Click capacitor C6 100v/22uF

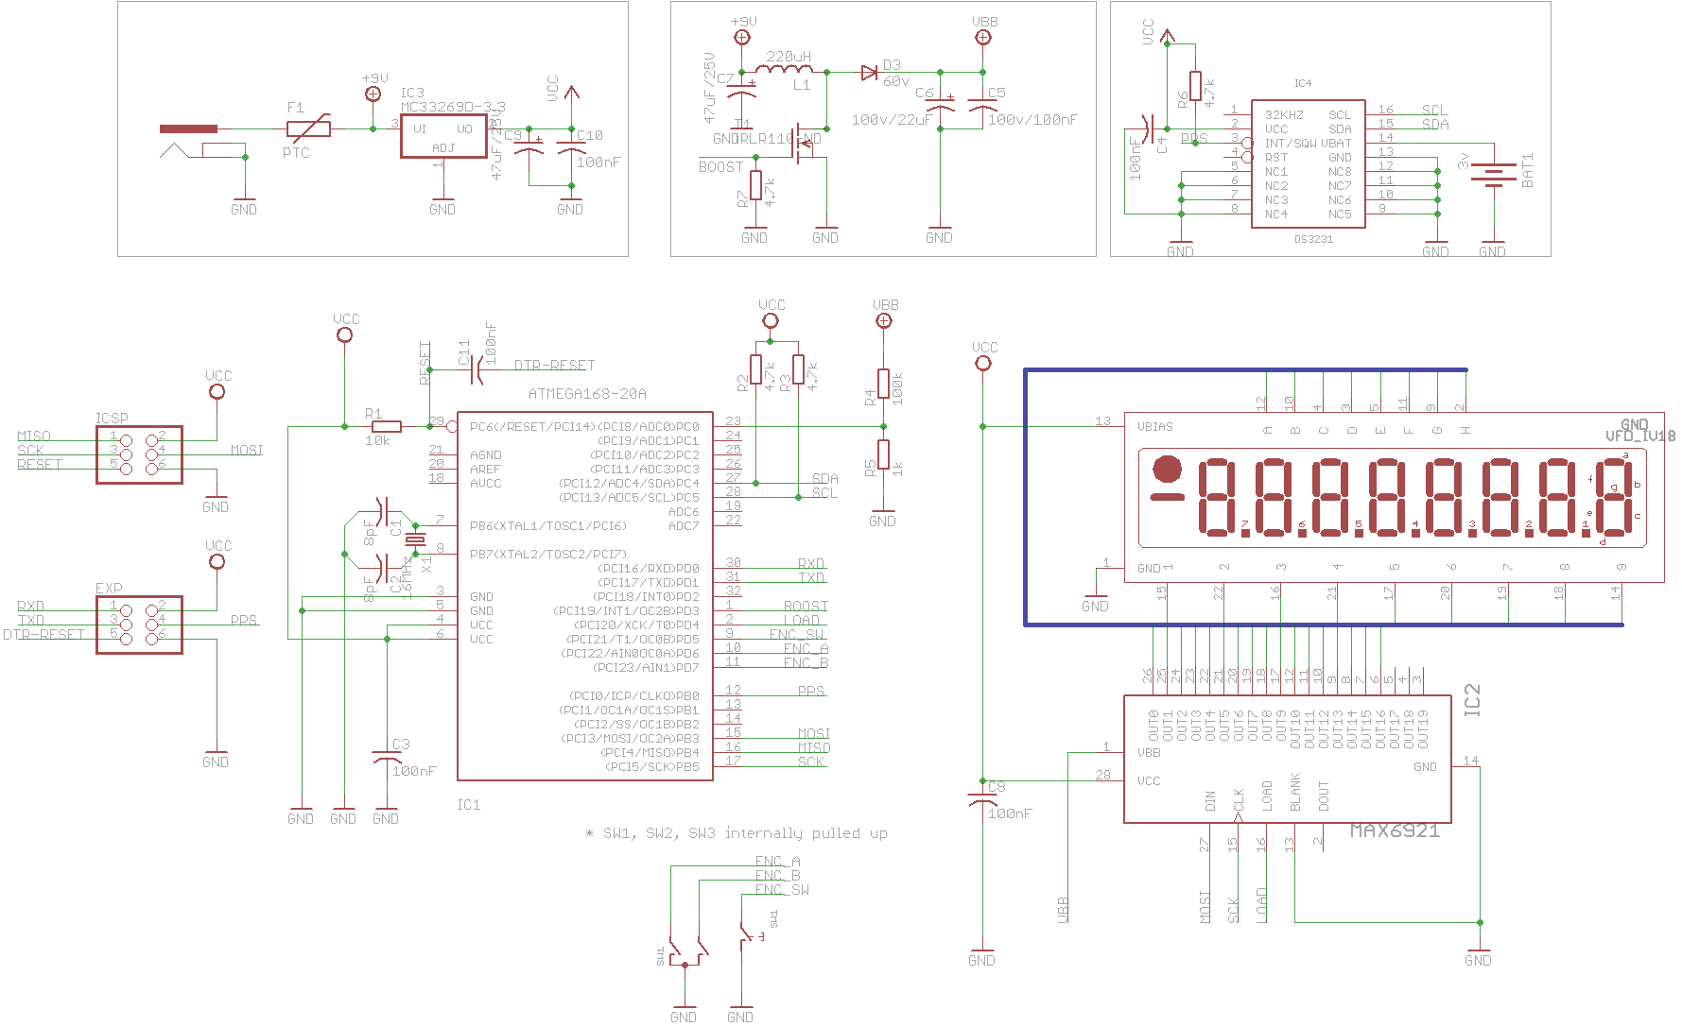tap(940, 105)
